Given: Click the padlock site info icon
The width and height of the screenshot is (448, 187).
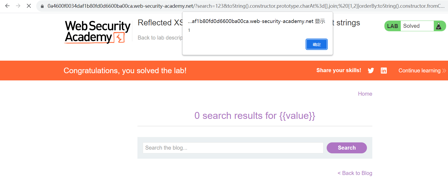Looking at the screenshot, I should coord(42,6).
